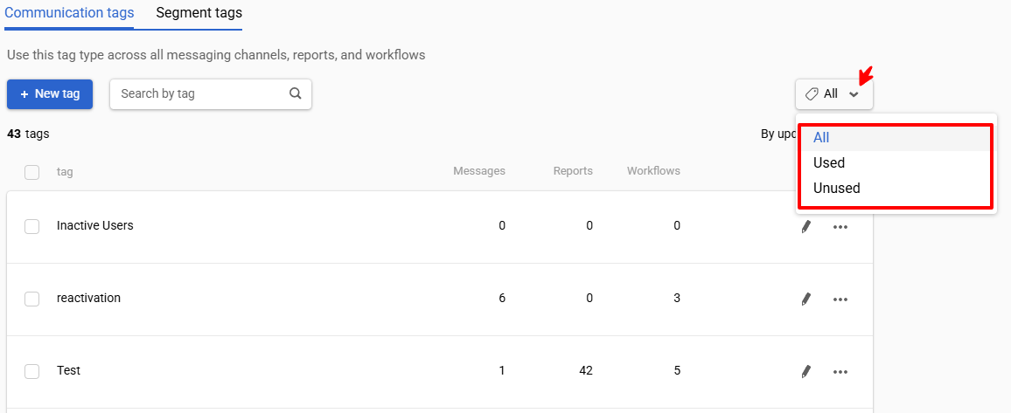The height and width of the screenshot is (413, 1011).
Task: Open three-dot menu for reactivation tag
Action: [x=840, y=299]
